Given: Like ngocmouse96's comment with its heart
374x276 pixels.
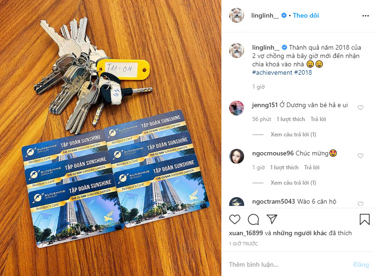Looking at the screenshot, I should click(361, 156).
